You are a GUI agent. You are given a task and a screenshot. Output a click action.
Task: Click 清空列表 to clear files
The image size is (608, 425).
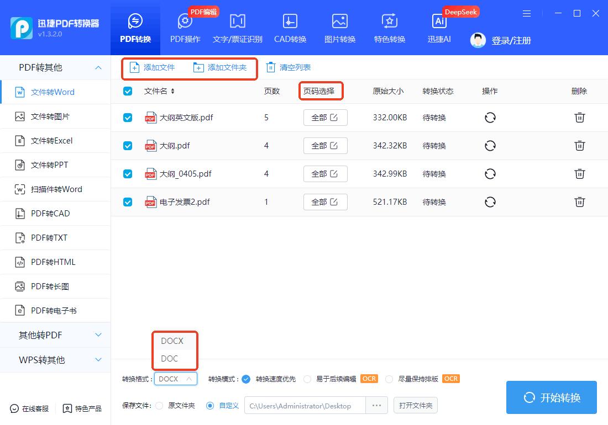point(289,67)
